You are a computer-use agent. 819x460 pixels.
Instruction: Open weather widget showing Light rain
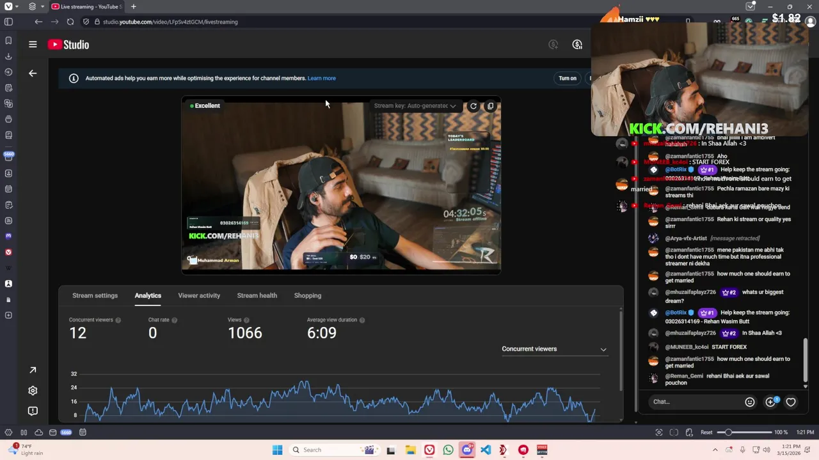[27, 449]
